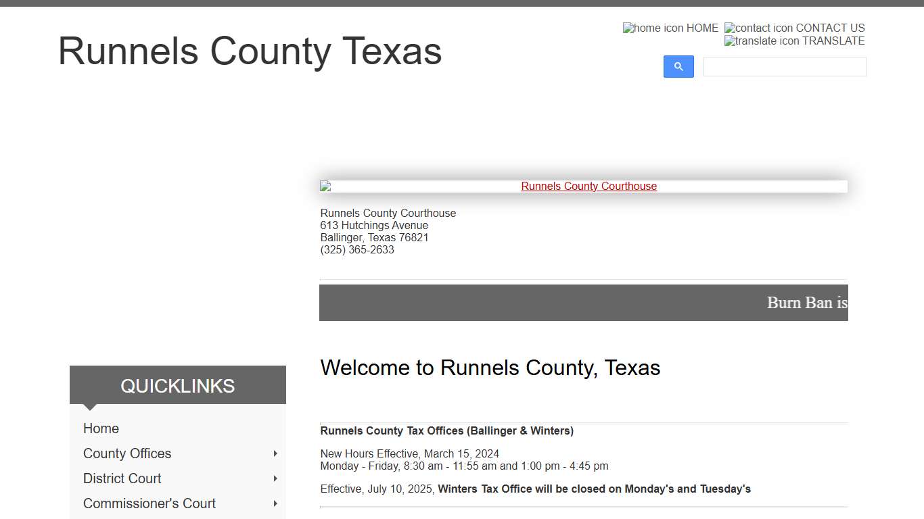The width and height of the screenshot is (924, 519).
Task: Open the Runnels County Courthouse link
Action: (x=588, y=186)
